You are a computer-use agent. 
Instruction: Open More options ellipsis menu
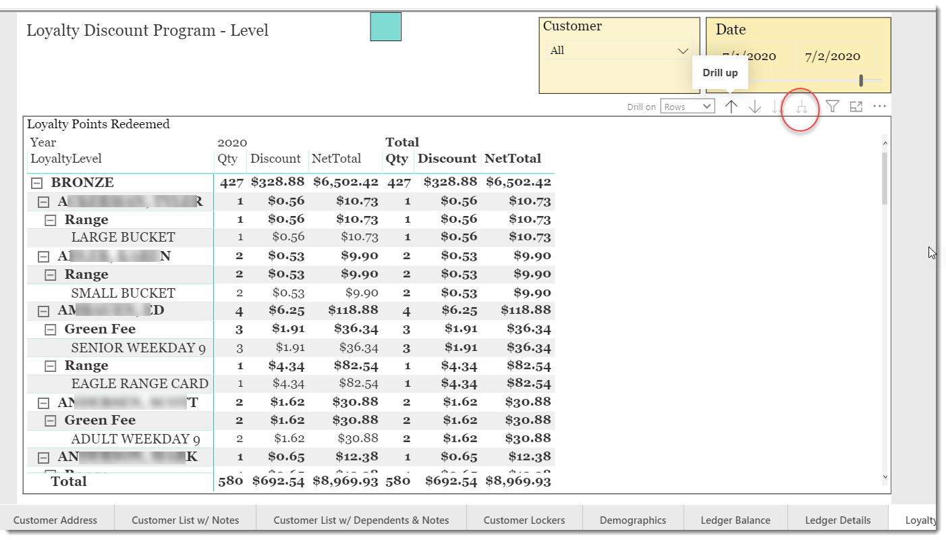pos(879,106)
